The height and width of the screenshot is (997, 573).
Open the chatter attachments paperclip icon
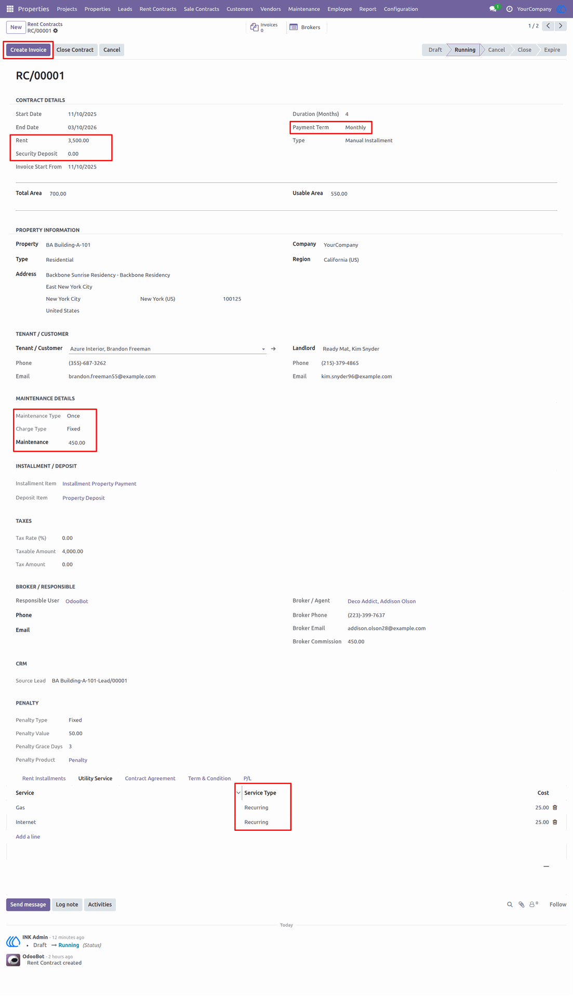tap(521, 905)
